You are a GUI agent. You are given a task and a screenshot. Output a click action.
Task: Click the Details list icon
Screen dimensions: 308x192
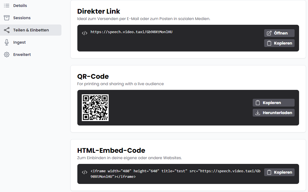[x=7, y=6]
